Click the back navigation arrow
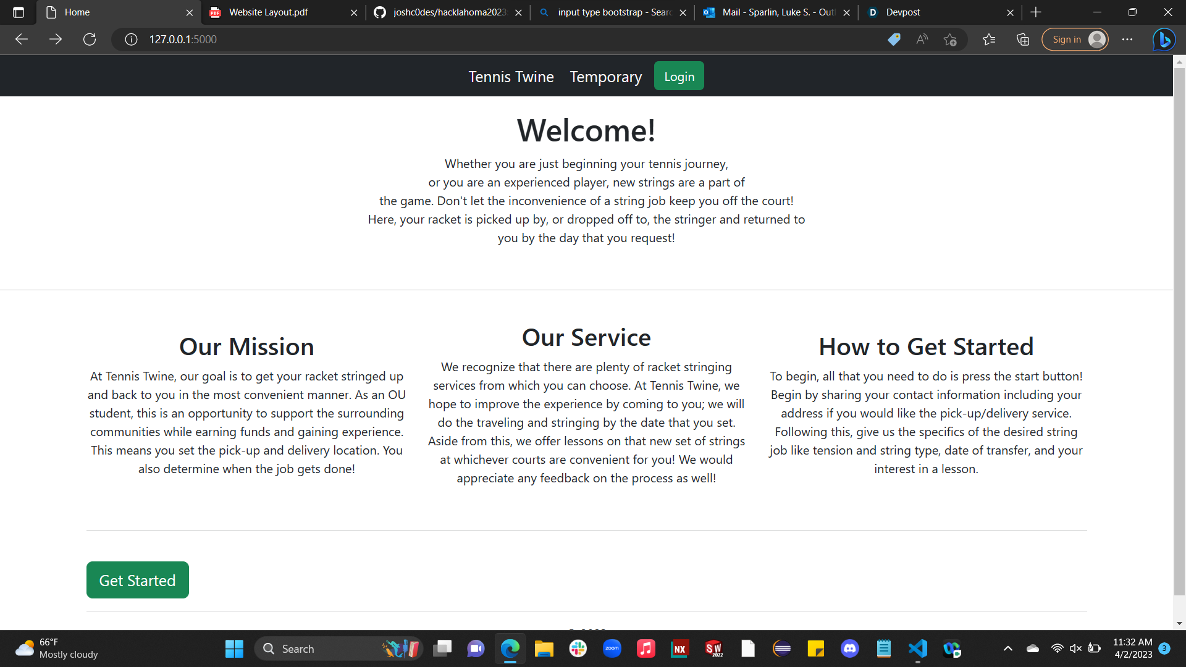 [22, 40]
